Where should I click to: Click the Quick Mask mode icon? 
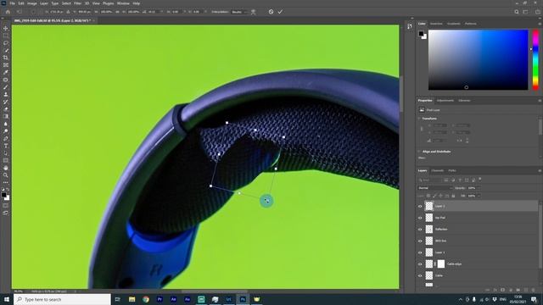point(6,206)
